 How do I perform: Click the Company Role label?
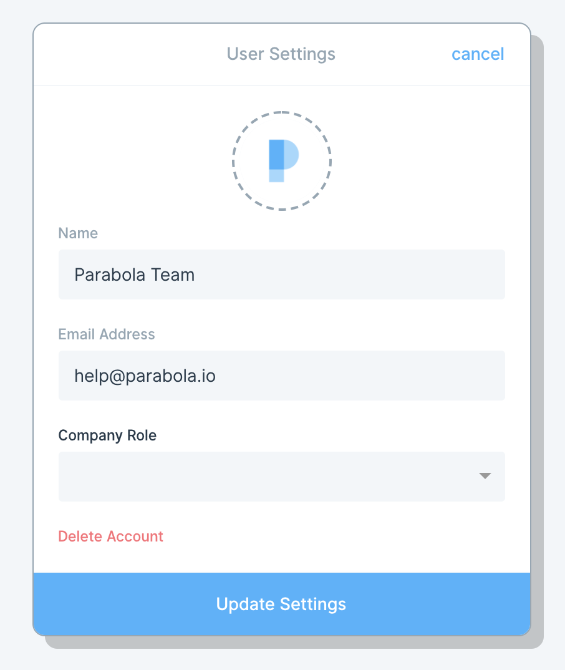(x=107, y=435)
